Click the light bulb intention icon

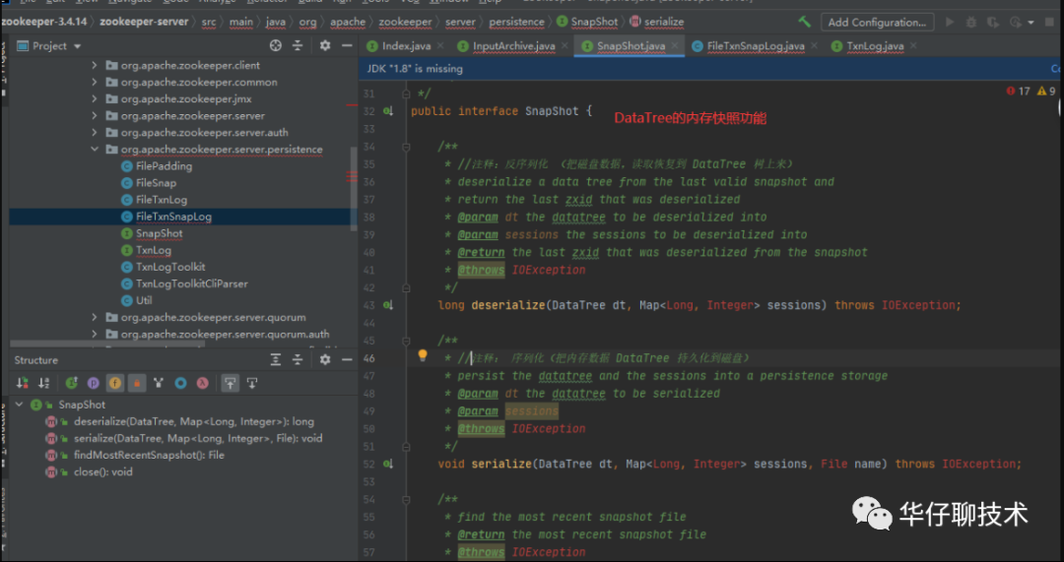pyautogui.click(x=423, y=356)
